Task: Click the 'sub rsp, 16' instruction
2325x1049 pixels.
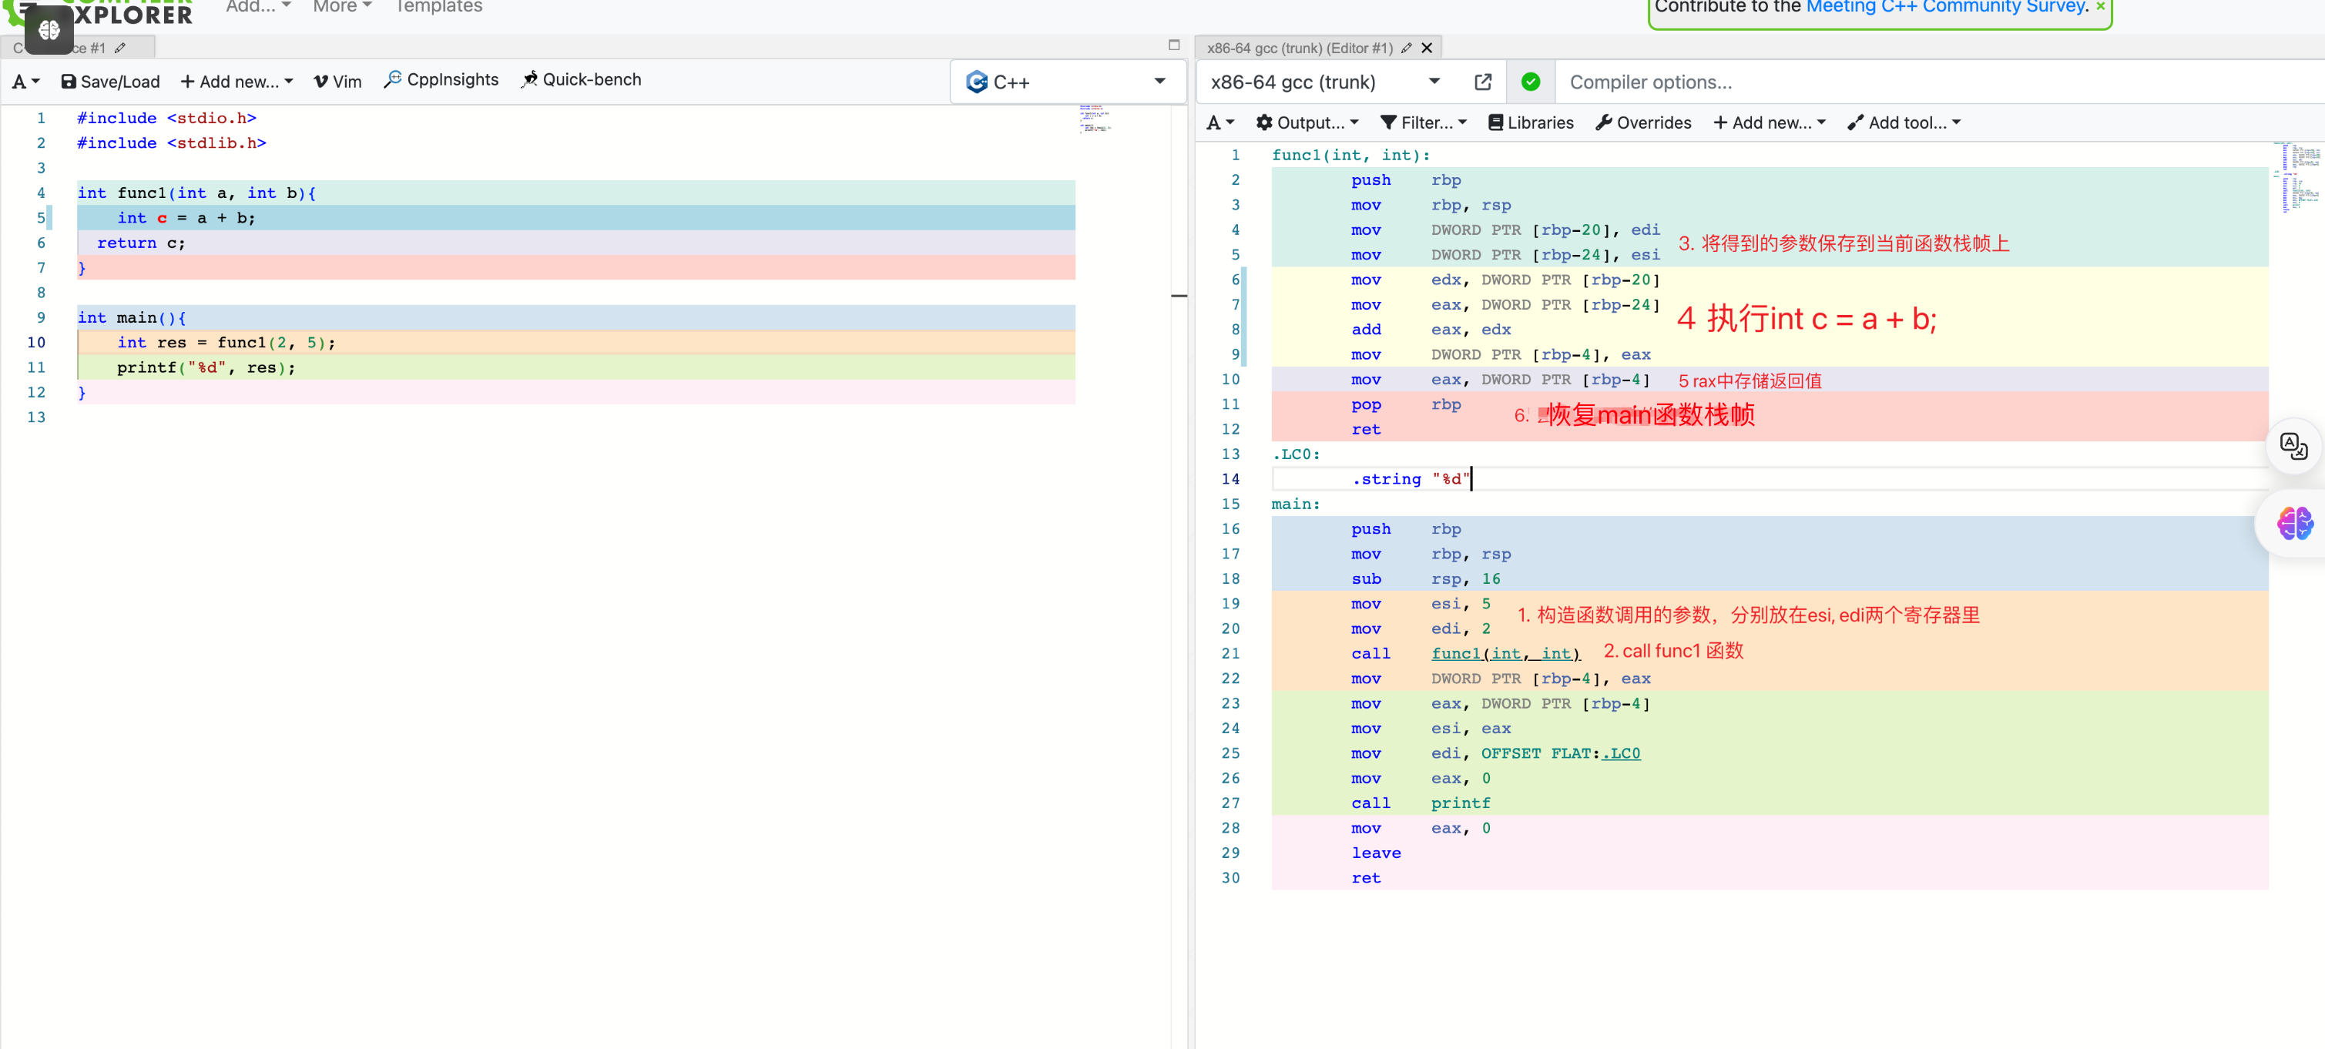Action: (x=1425, y=580)
